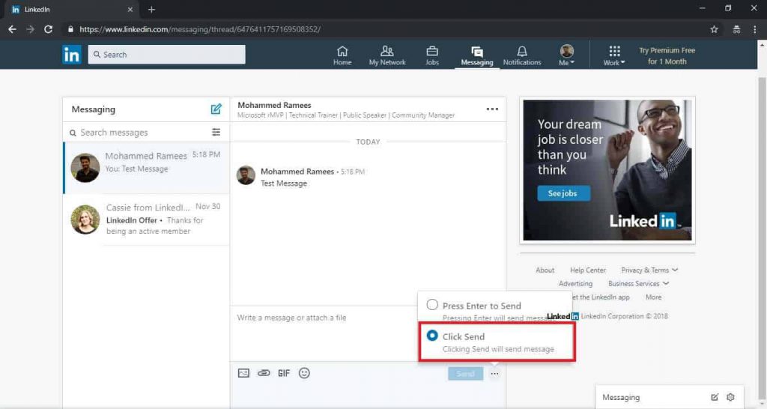
Task: Open Mohammed Ramees conversation in list
Action: pos(146,168)
